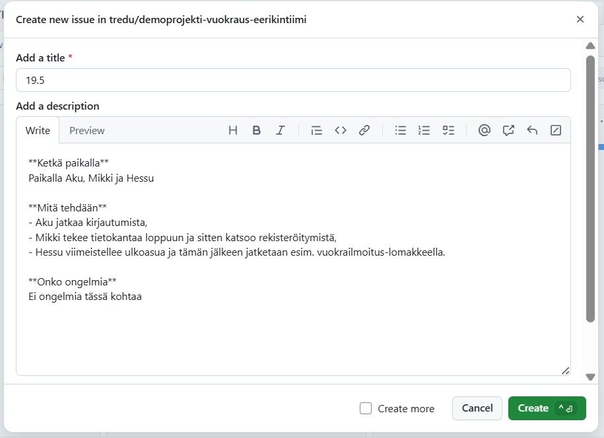Mention a user with @

pos(485,130)
